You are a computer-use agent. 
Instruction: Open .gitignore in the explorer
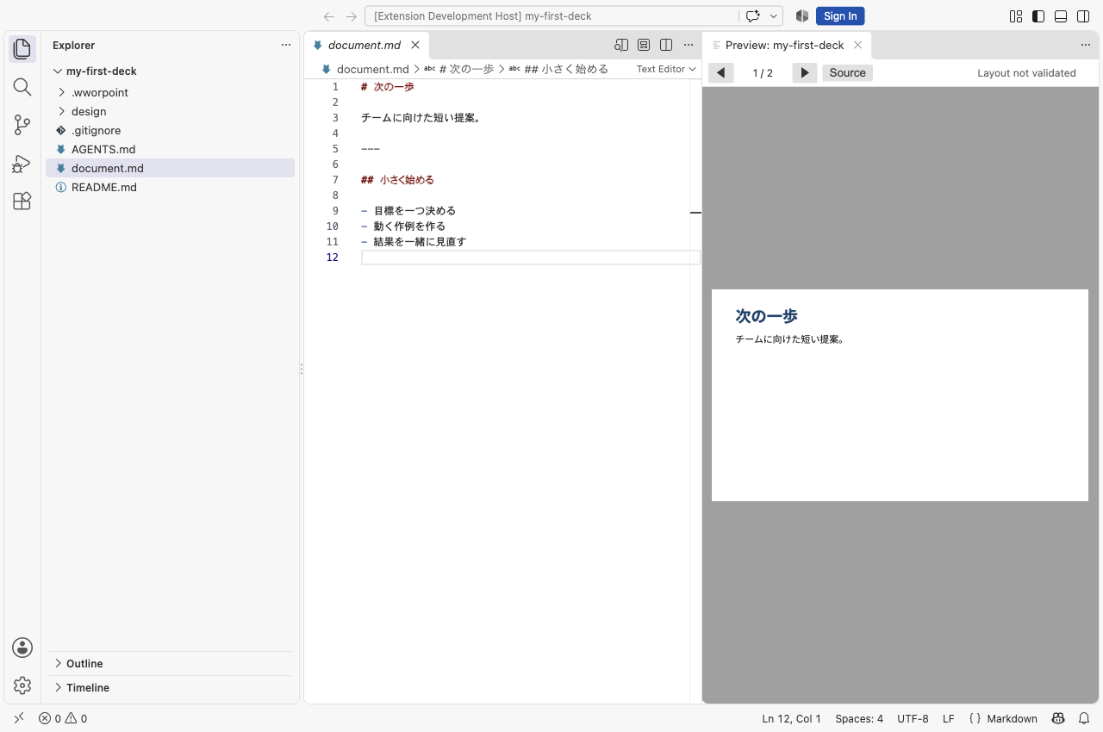click(170, 130)
